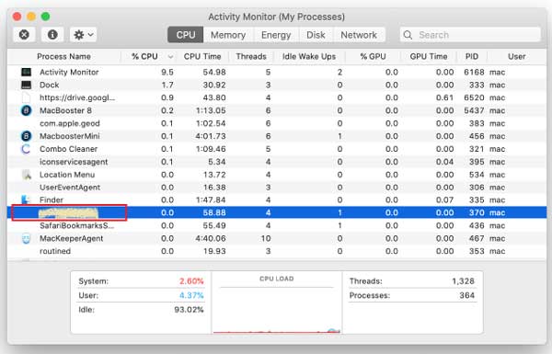
Task: Sort by PID column header
Action: click(x=472, y=56)
